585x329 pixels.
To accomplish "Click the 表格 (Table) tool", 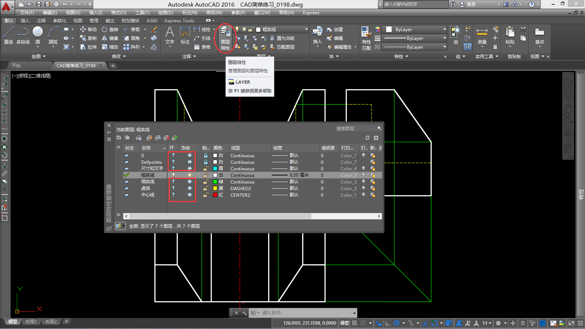I will tap(202, 47).
